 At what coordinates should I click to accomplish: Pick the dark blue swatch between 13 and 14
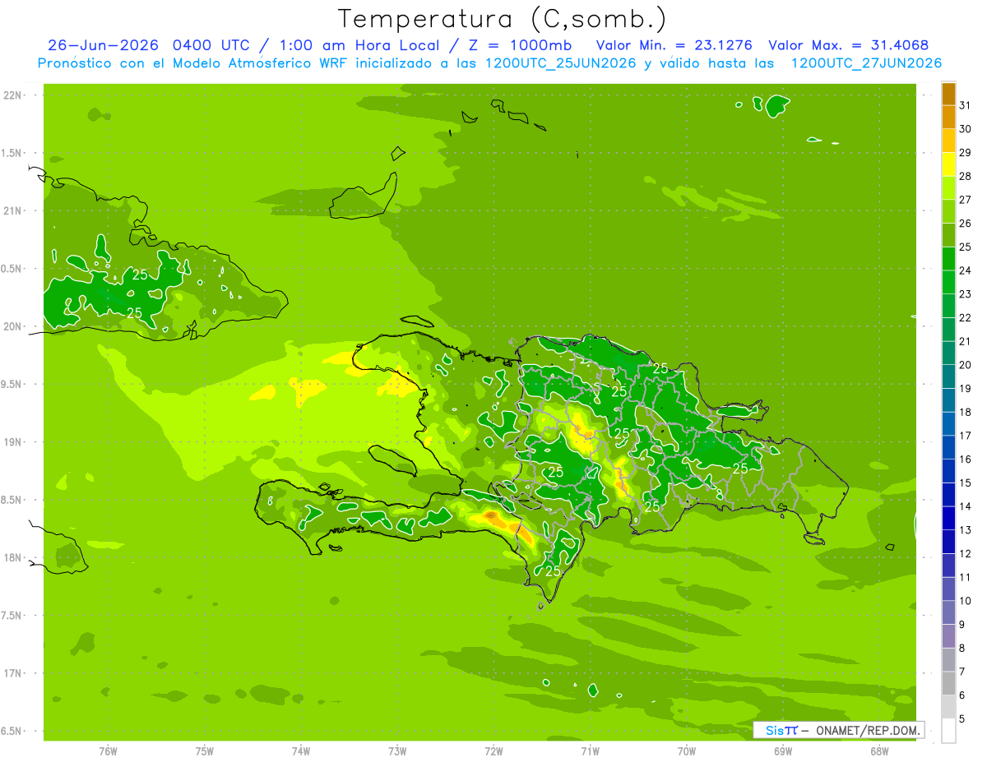click(x=948, y=519)
